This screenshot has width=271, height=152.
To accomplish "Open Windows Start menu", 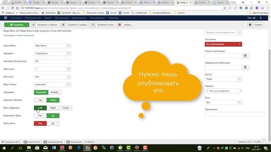I will 4,148.
